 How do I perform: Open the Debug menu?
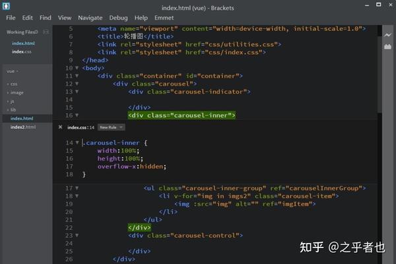118,18
